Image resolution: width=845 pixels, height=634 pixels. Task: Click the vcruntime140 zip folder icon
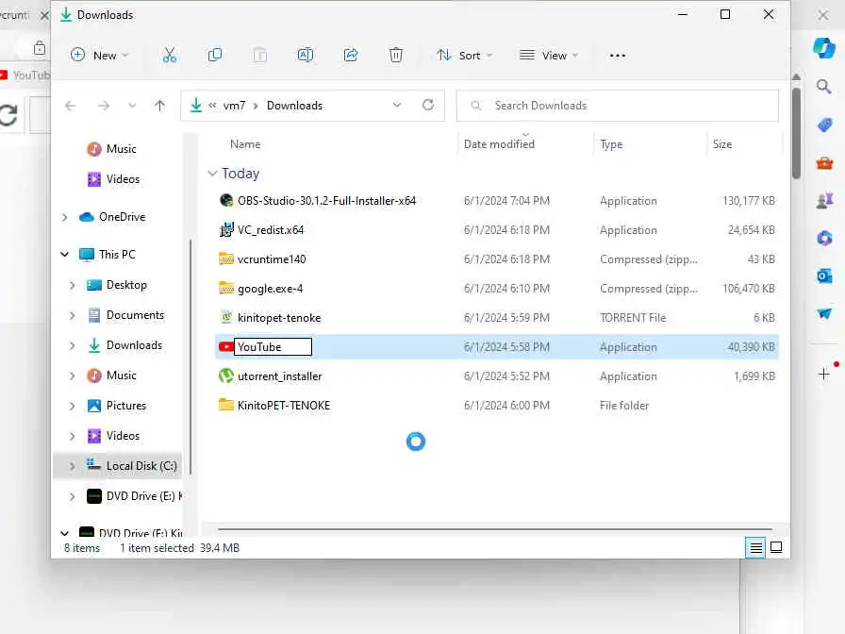click(x=225, y=259)
